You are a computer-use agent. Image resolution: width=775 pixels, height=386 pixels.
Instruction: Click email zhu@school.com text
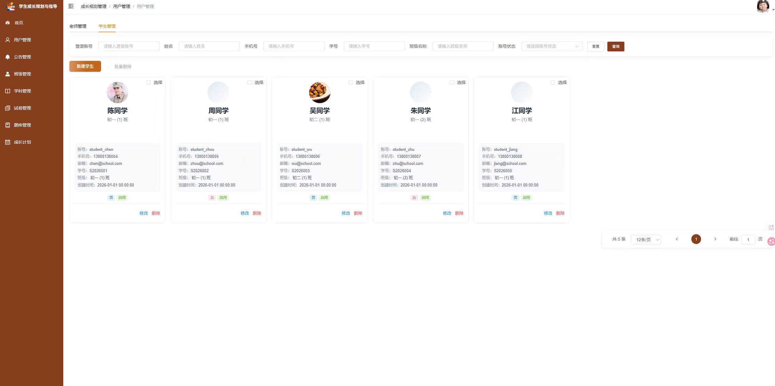point(408,164)
